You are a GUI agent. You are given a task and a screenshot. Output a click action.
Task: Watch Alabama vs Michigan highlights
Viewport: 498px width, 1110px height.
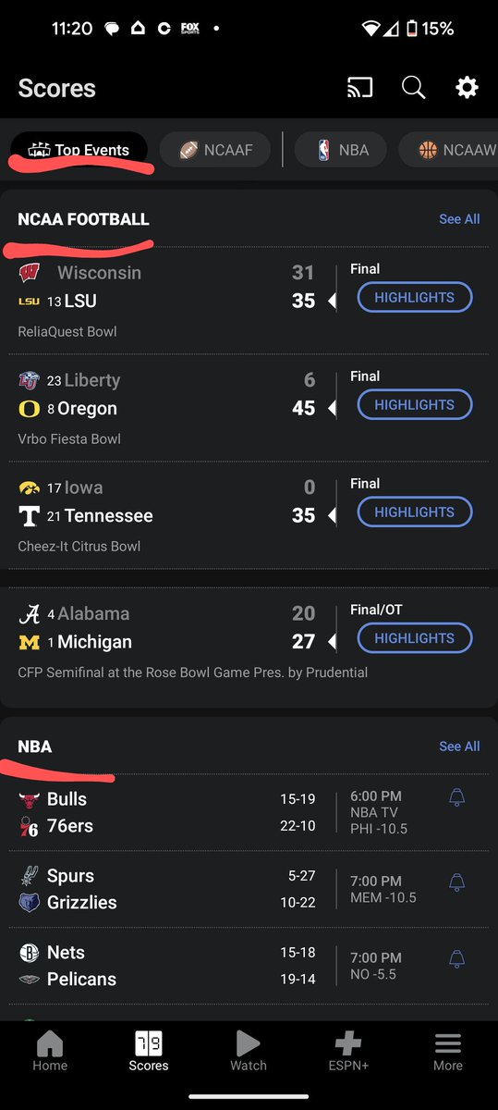pos(414,638)
